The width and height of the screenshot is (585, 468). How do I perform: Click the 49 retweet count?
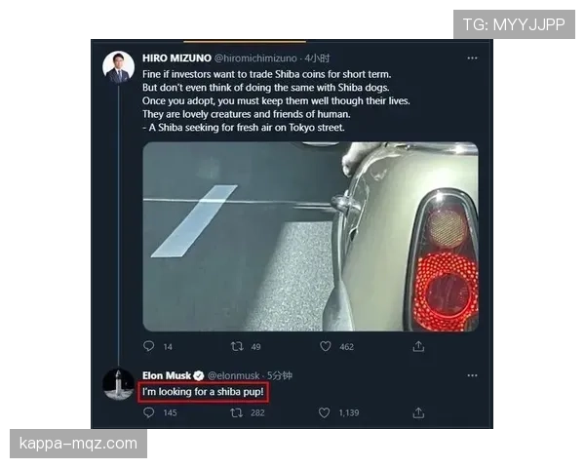[255, 347]
